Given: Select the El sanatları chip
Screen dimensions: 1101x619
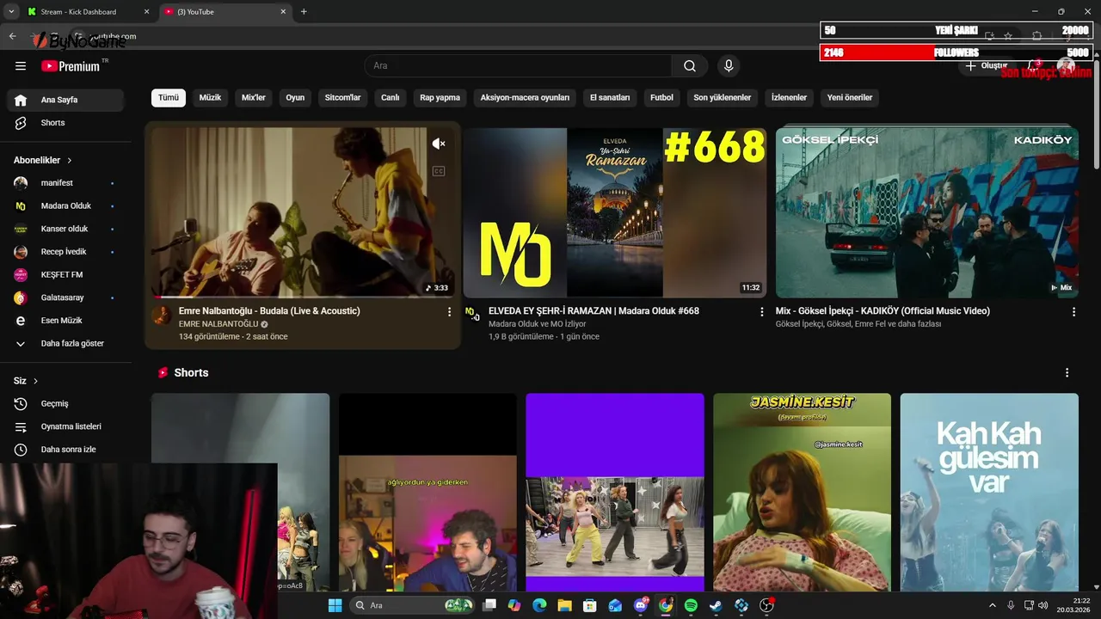Looking at the screenshot, I should pyautogui.click(x=610, y=98).
